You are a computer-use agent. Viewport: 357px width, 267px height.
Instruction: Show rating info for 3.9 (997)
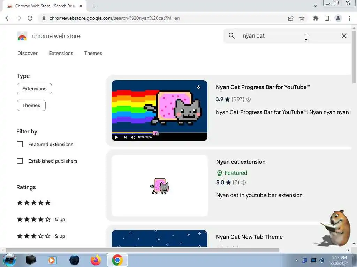coord(249,99)
